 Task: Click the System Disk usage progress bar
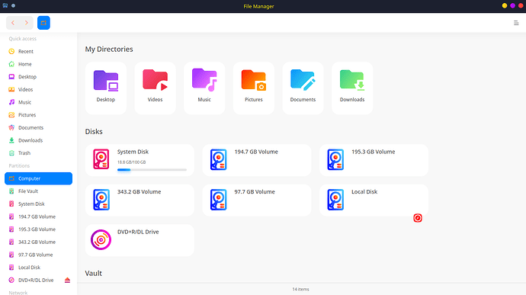click(x=152, y=170)
